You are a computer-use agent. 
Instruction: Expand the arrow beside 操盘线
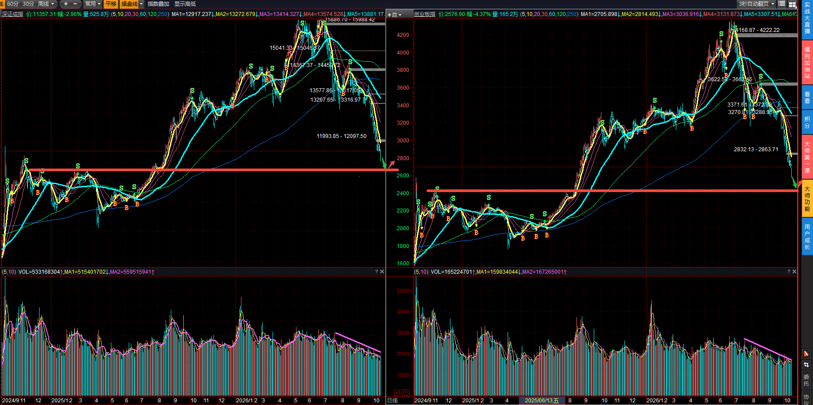142,4
